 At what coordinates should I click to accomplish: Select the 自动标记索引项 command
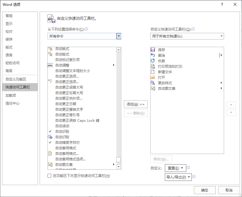(82, 60)
